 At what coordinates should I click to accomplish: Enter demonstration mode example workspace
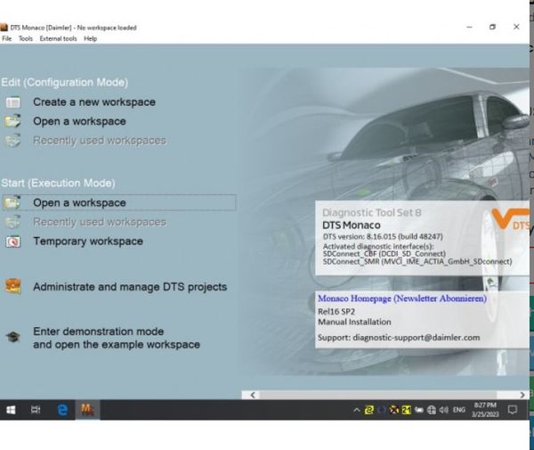tap(117, 338)
